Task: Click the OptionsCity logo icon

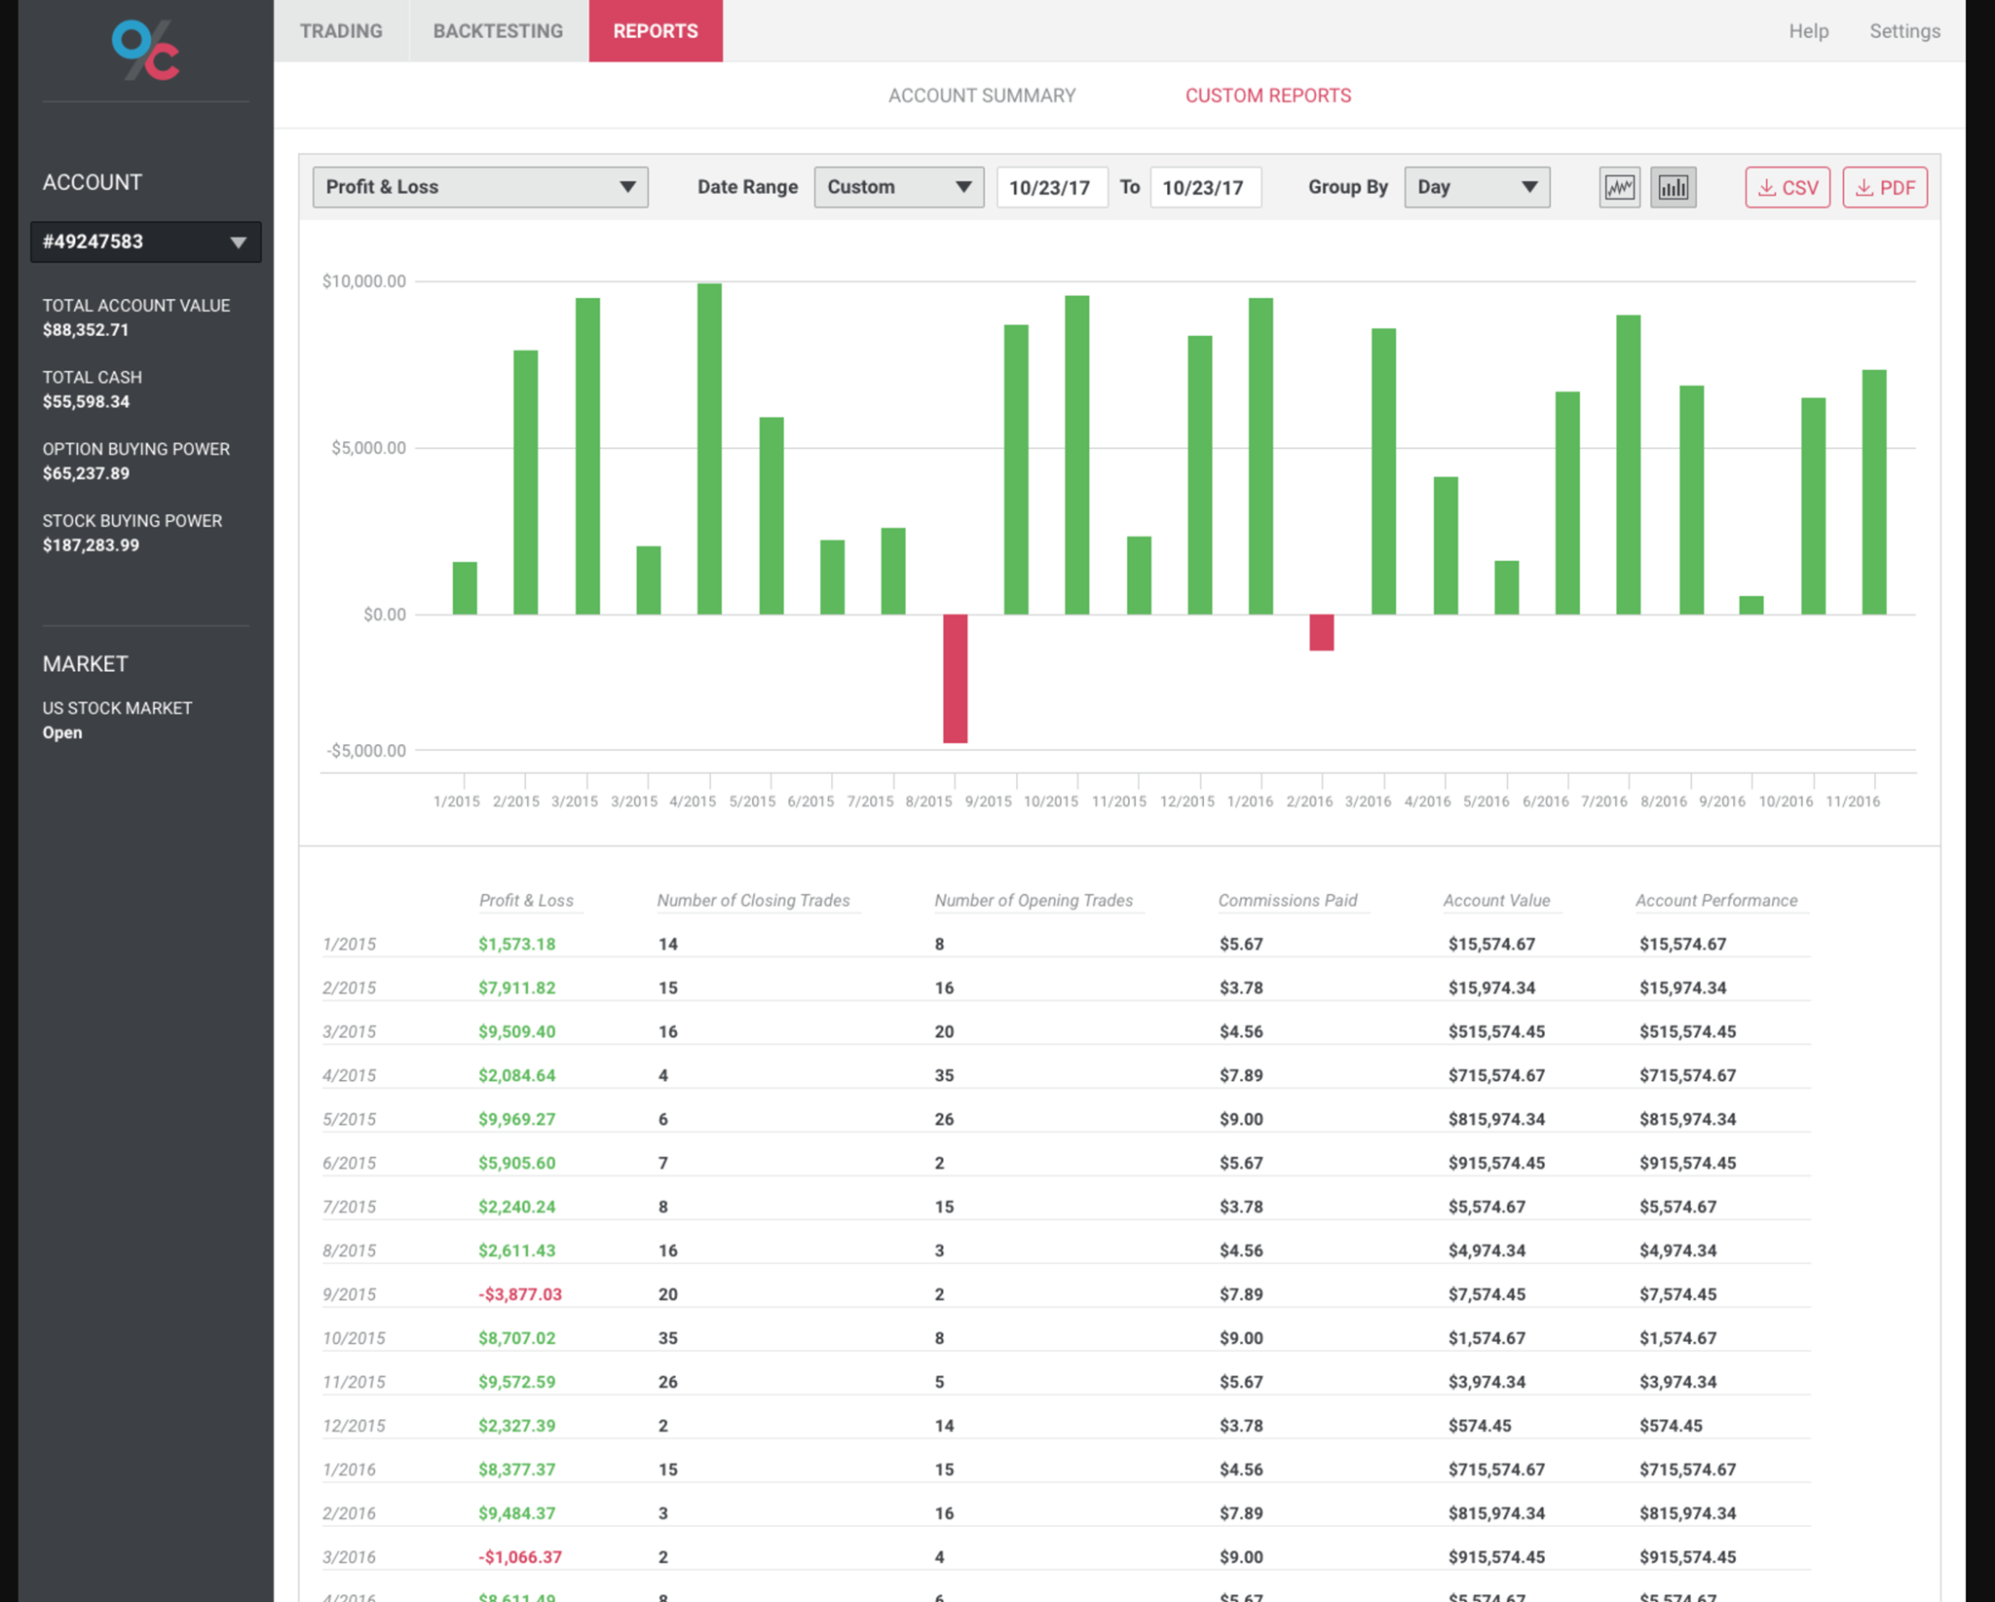Action: pos(145,50)
